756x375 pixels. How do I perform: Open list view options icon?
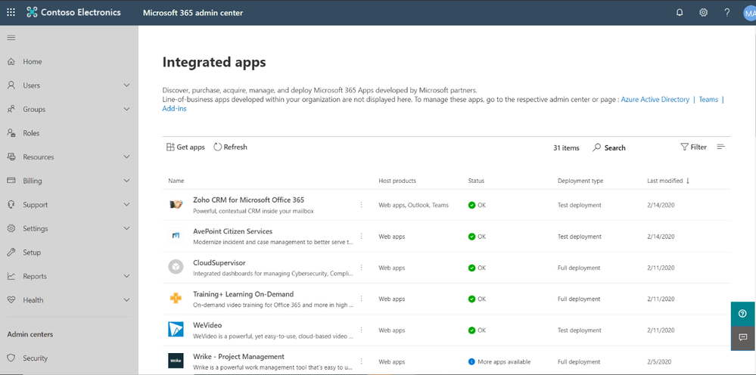720,147
